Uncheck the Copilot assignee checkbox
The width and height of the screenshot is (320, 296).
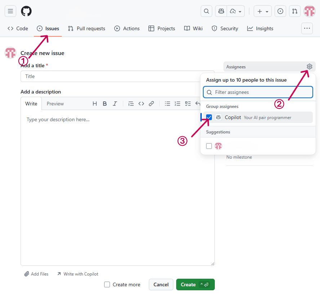[x=209, y=117]
